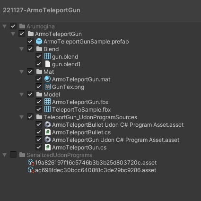
Task: Uncheck the Arumogina root folder checkbox
Action: click(x=13, y=26)
